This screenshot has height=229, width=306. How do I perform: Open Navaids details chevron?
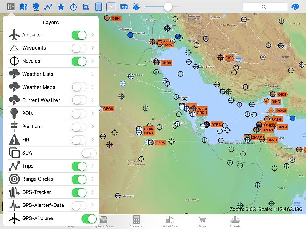coord(93,61)
